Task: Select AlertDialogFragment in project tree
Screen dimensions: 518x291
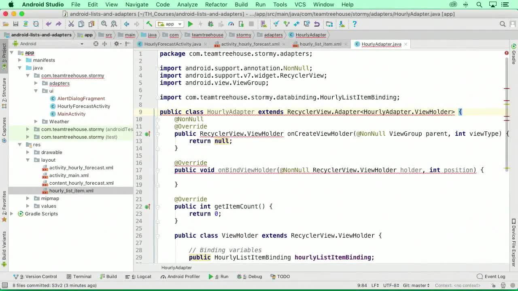Action: [81, 99]
